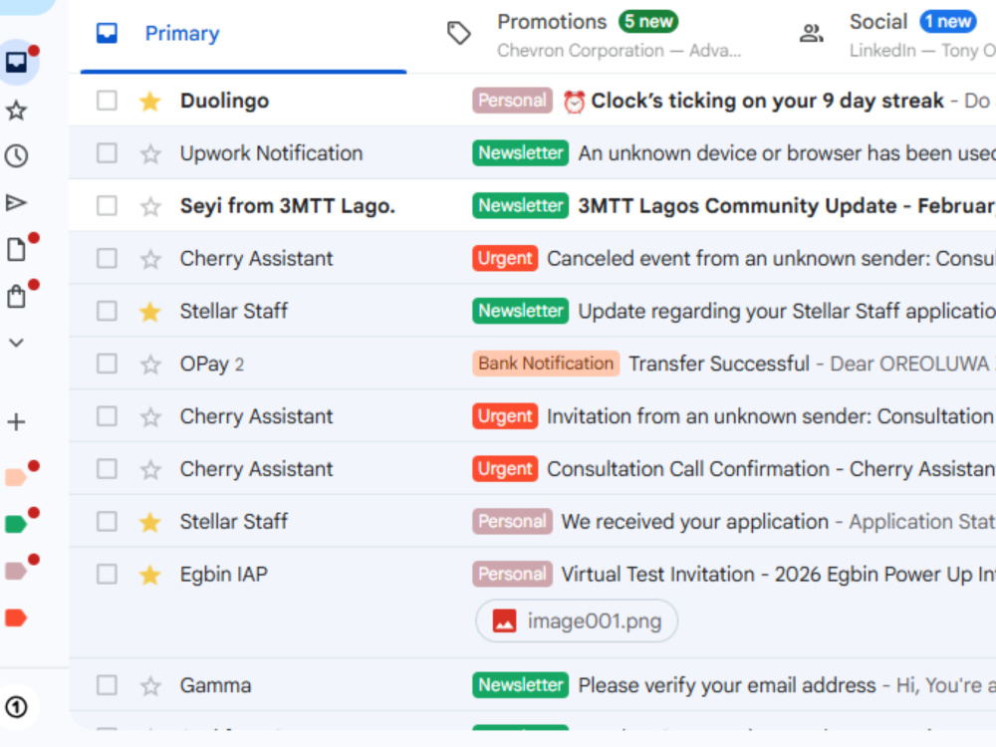Click the Newsletter label on Gamma email
This screenshot has height=747, width=996.
click(x=520, y=685)
